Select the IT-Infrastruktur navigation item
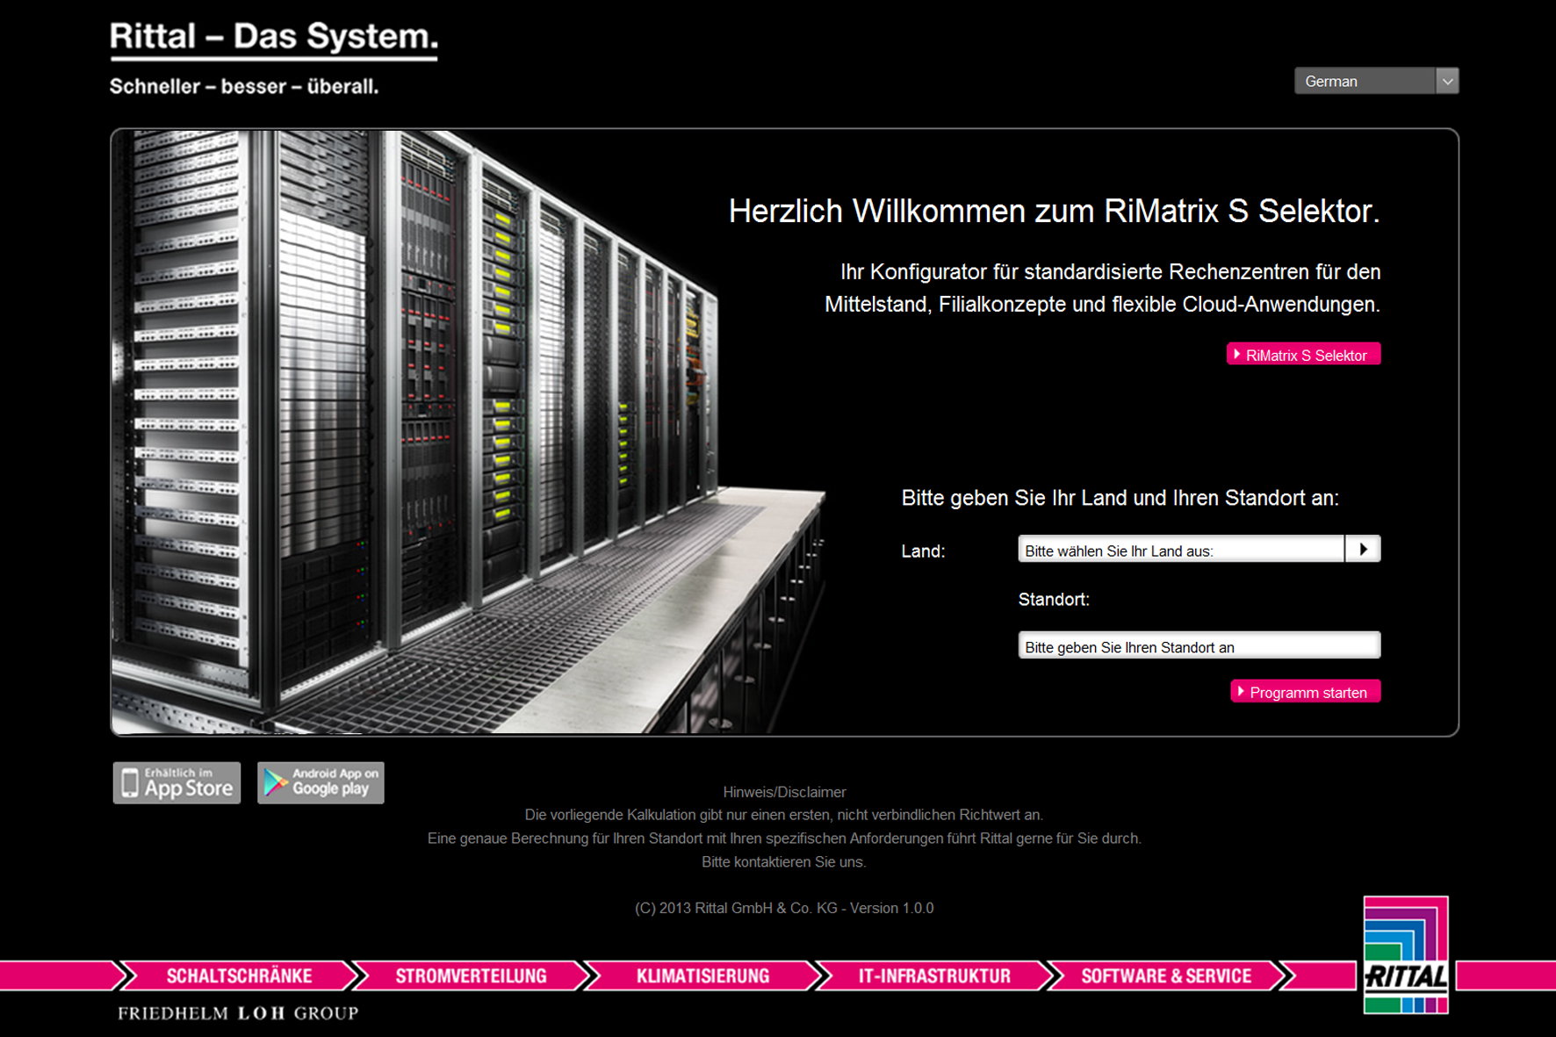The width and height of the screenshot is (1556, 1037). [x=934, y=976]
